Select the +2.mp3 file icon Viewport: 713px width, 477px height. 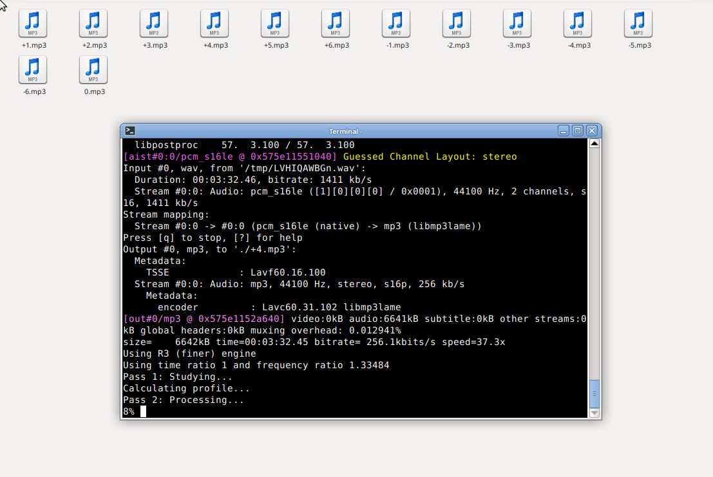tap(93, 24)
